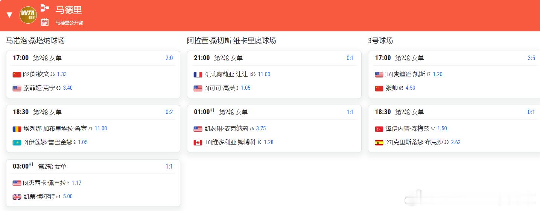Open player 凯瑟琳·麦克纳莉 profile

tap(226, 128)
